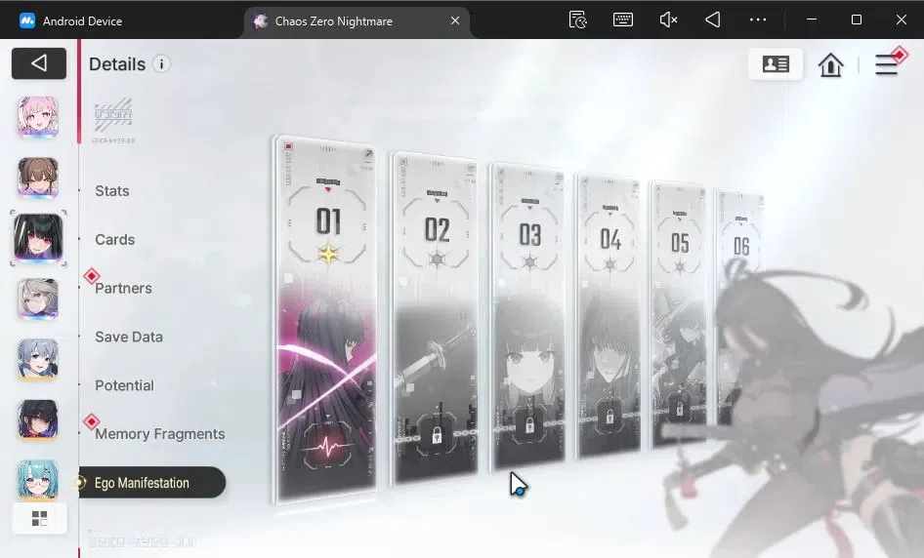Select the dark-haired character portrait below it
The image size is (924, 558).
coord(38,420)
